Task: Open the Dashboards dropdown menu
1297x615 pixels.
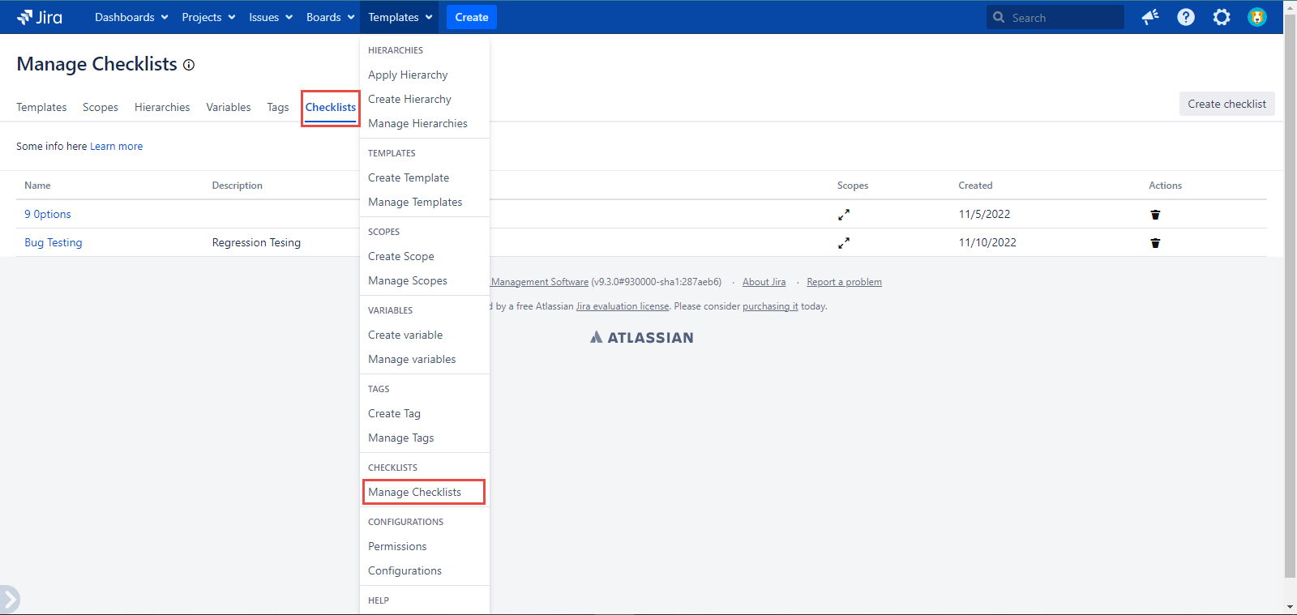Action: (x=131, y=17)
